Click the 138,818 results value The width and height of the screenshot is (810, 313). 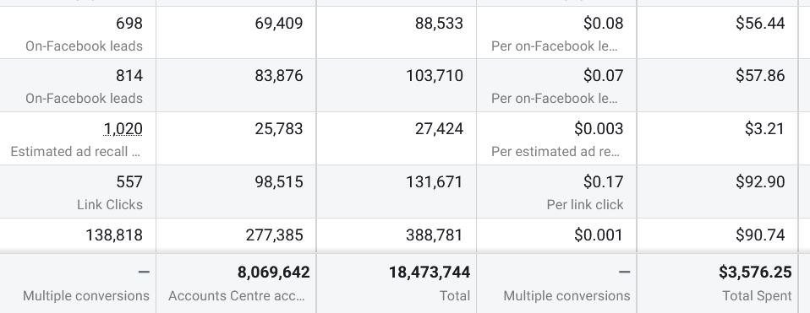click(114, 235)
